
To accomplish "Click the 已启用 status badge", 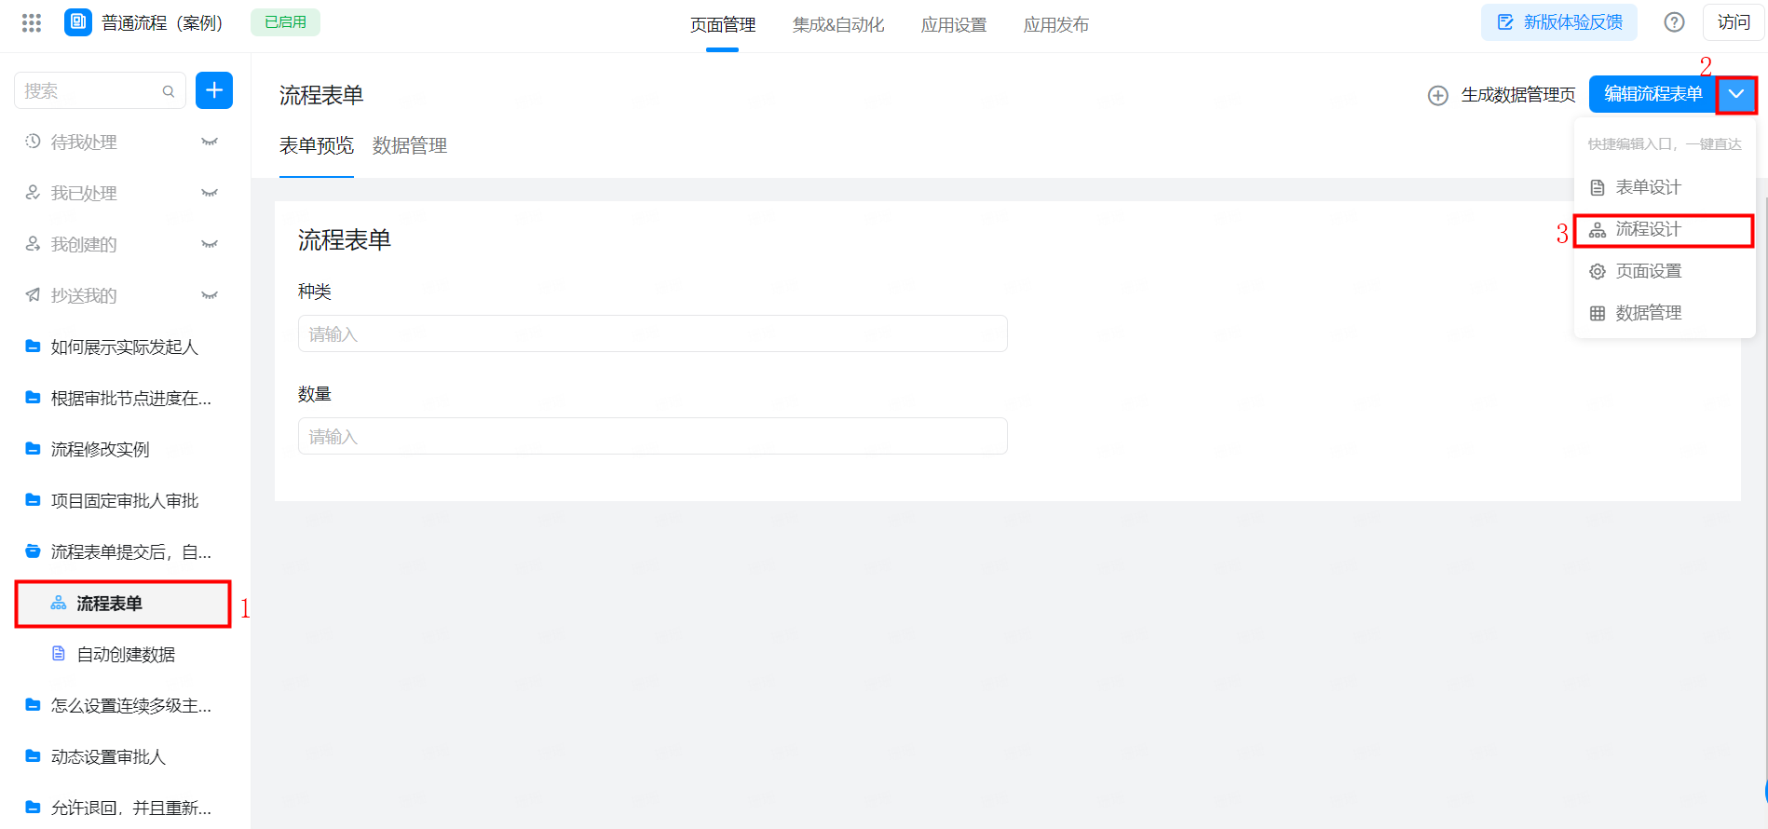I will (x=285, y=22).
